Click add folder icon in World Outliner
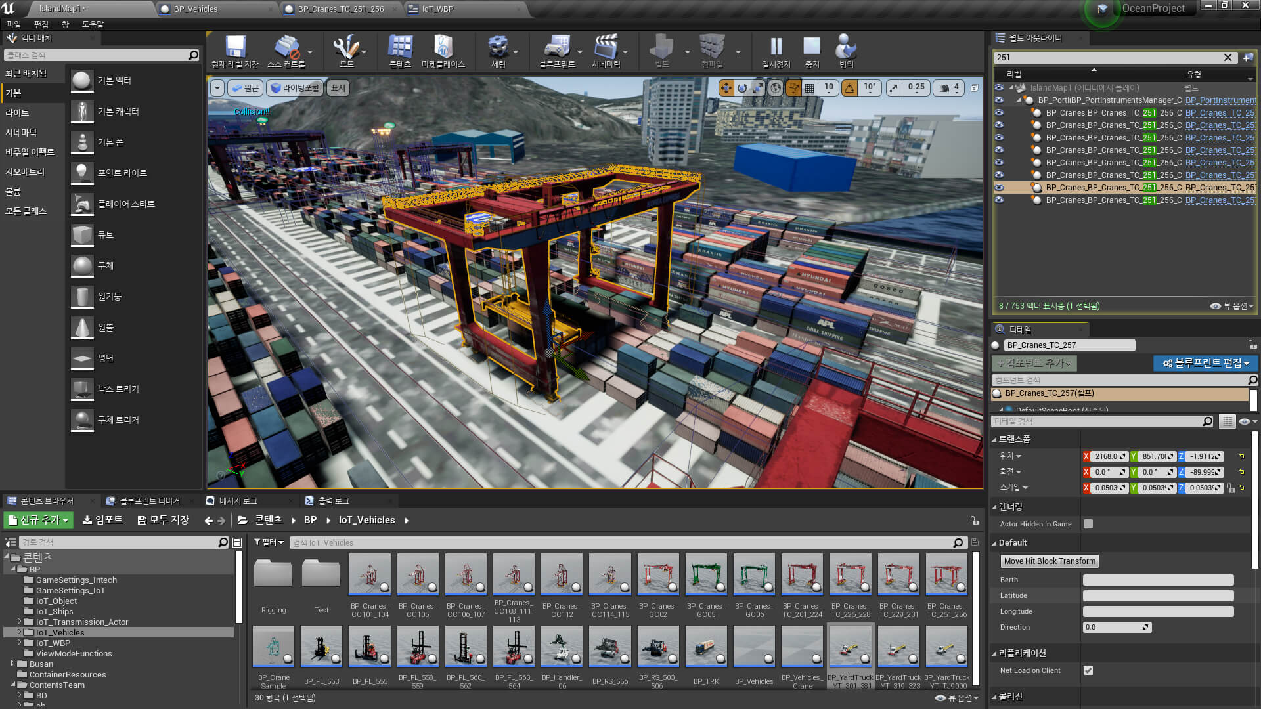The image size is (1261, 709). coord(1248,58)
